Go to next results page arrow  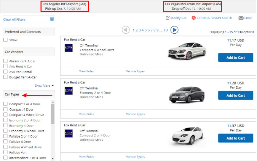[174, 30]
